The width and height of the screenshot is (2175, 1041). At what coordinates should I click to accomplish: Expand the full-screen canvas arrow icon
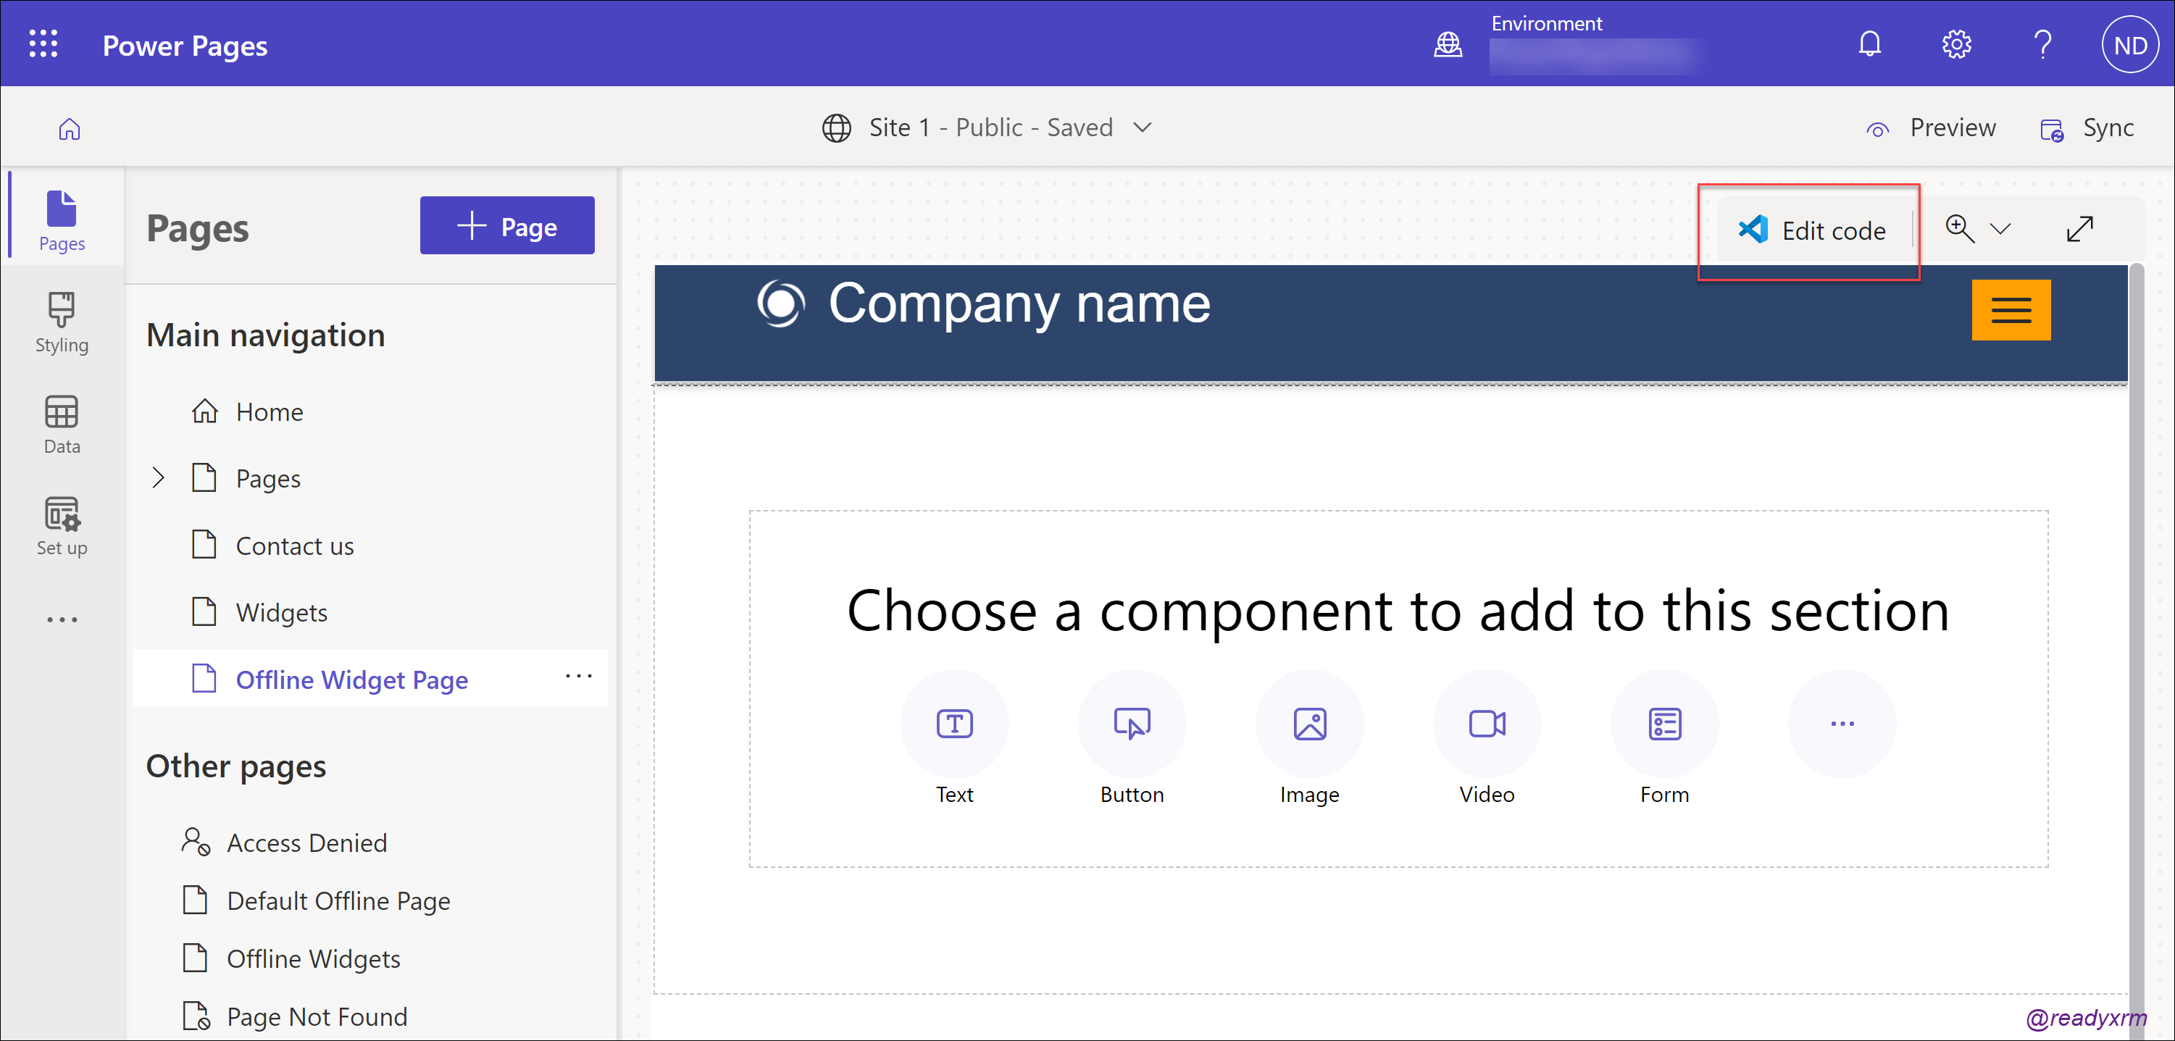2079,229
